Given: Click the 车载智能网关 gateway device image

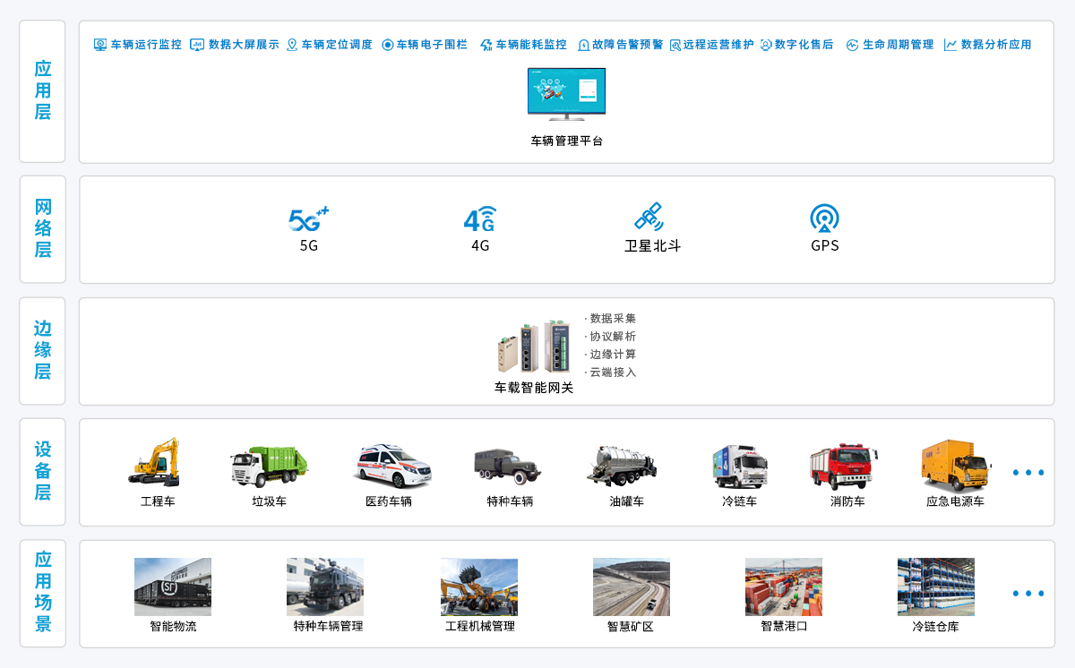Looking at the screenshot, I should [x=534, y=347].
